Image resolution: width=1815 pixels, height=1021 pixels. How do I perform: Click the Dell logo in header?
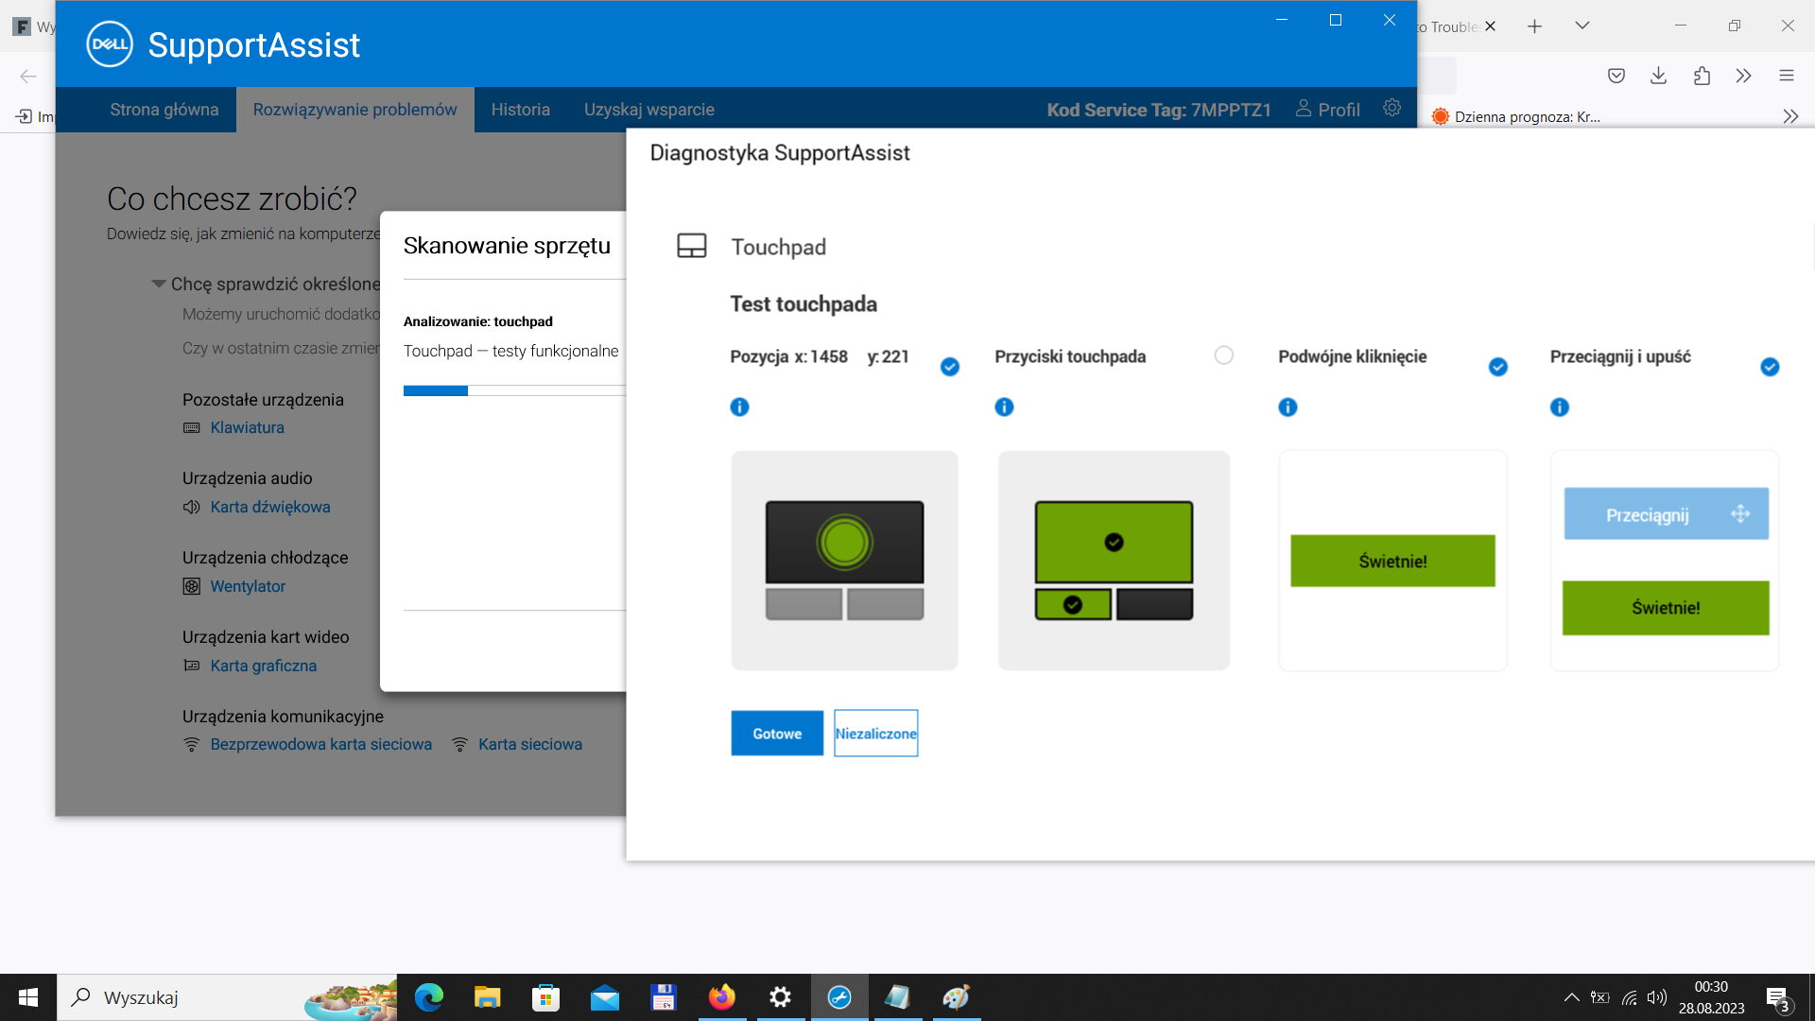point(110,44)
